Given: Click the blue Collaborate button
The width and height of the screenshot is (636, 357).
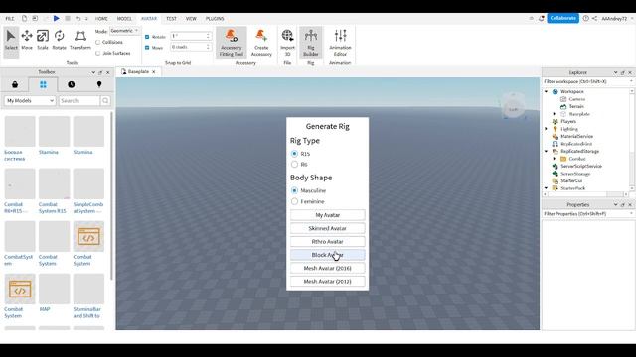Looking at the screenshot, I should point(562,18).
